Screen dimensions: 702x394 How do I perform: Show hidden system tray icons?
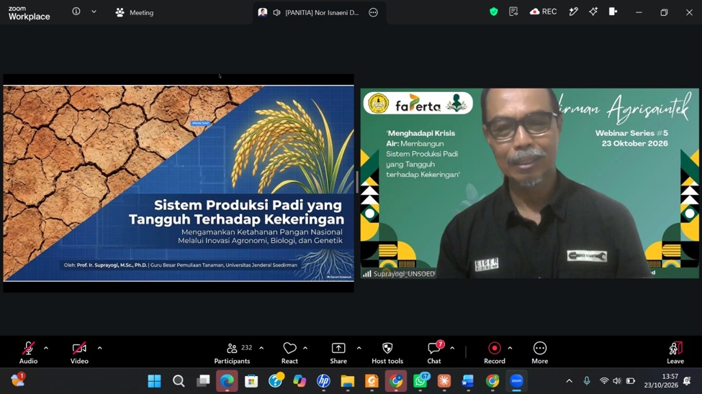(x=569, y=381)
